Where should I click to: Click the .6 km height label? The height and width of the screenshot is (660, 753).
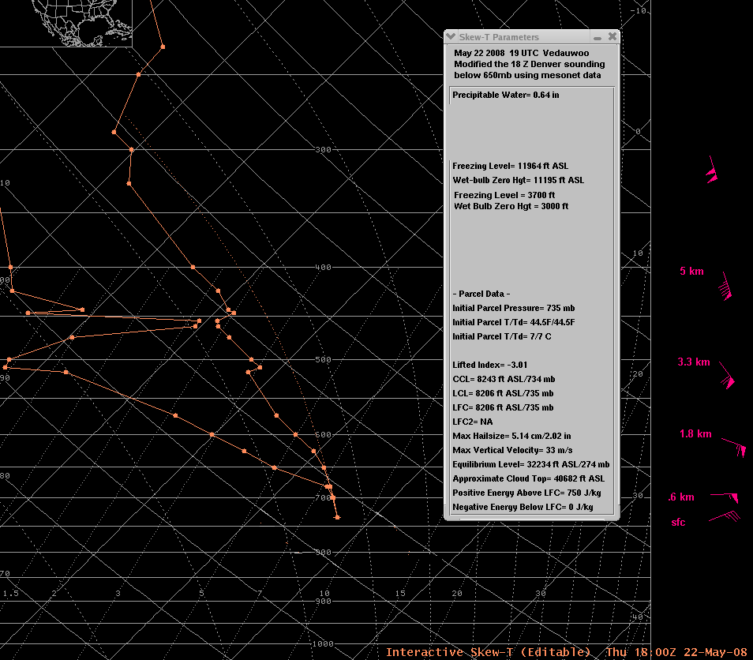[x=681, y=497]
